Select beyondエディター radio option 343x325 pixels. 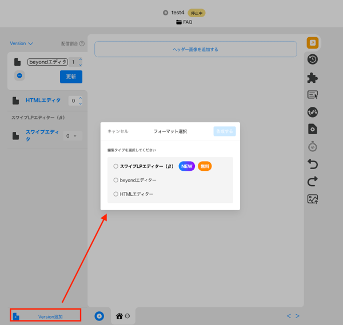(x=115, y=180)
